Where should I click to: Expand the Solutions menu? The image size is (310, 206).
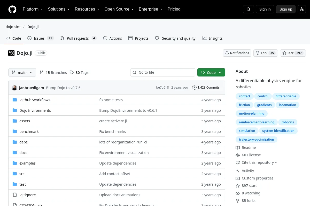click(59, 9)
